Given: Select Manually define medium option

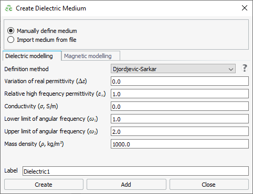Looking at the screenshot, I should coord(11,31).
